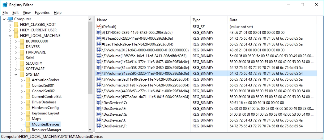Open the File menu
This screenshot has width=324, height=140.
(x=5, y=13)
